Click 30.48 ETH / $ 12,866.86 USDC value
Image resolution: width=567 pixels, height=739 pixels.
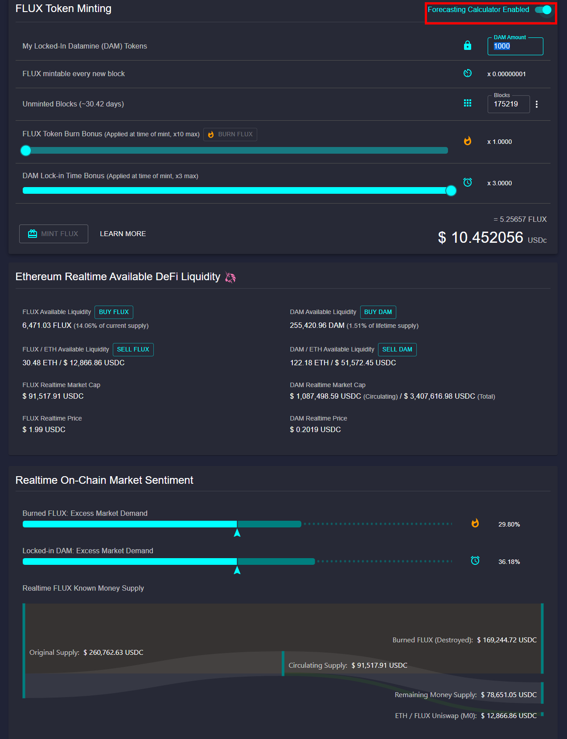[74, 363]
